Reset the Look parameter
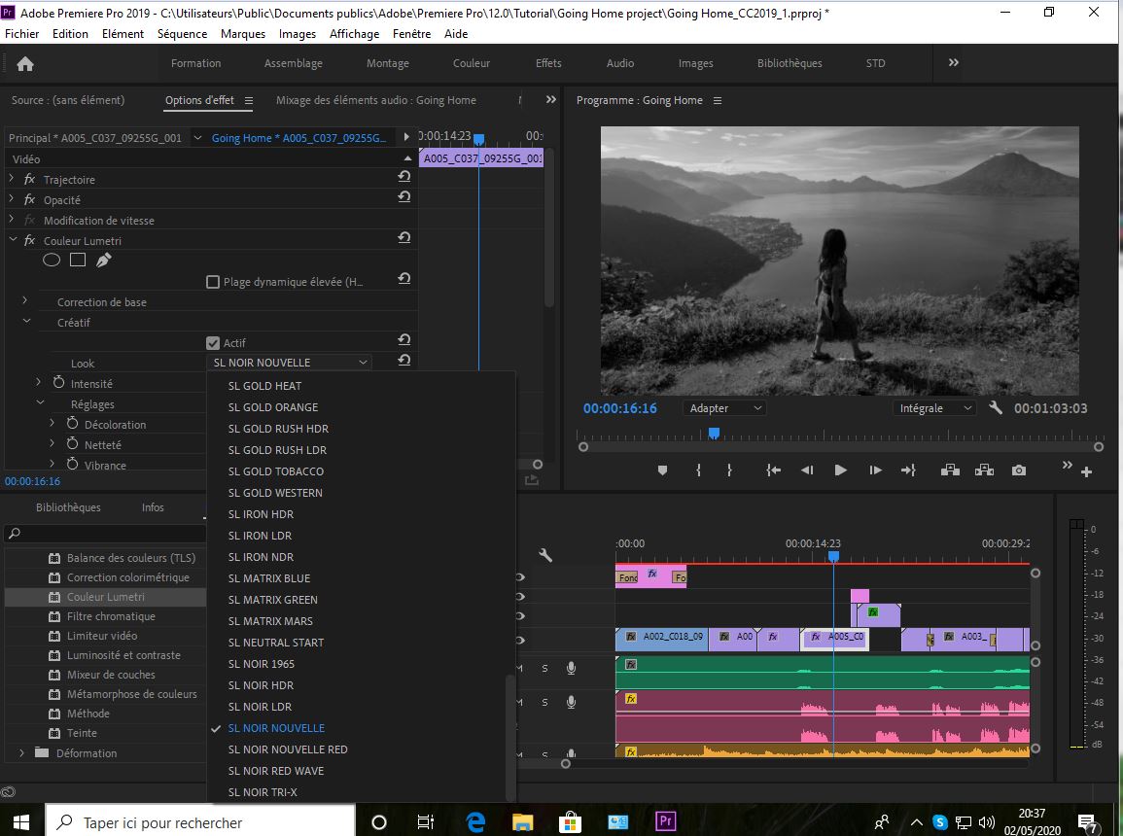The width and height of the screenshot is (1123, 836). pos(404,360)
